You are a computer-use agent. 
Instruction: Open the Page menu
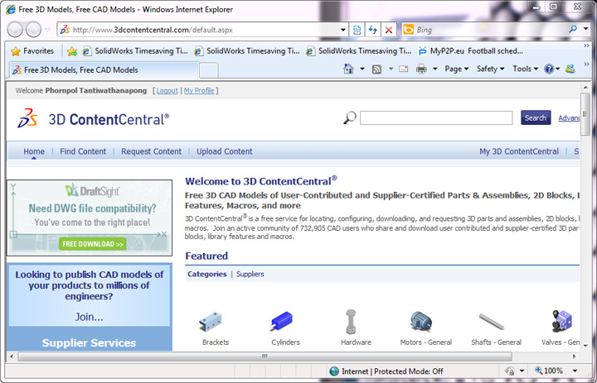pos(456,69)
